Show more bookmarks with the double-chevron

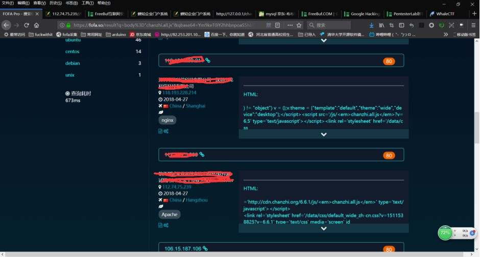click(x=446, y=35)
